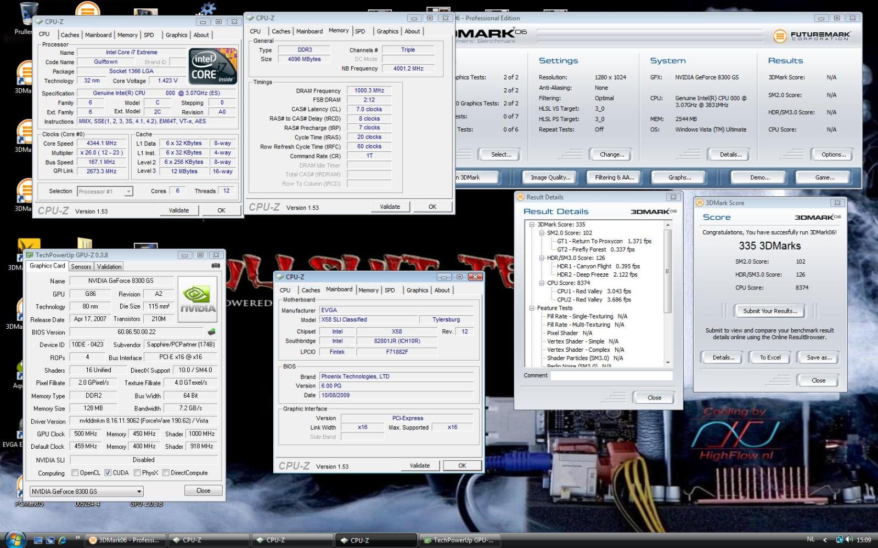The image size is (878, 548).
Task: Select the CPU1 - Red Valley row
Action: tap(594, 292)
